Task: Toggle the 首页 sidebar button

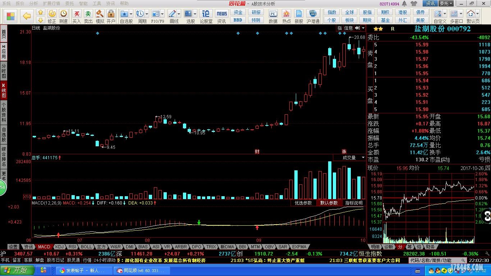Action: (4, 33)
